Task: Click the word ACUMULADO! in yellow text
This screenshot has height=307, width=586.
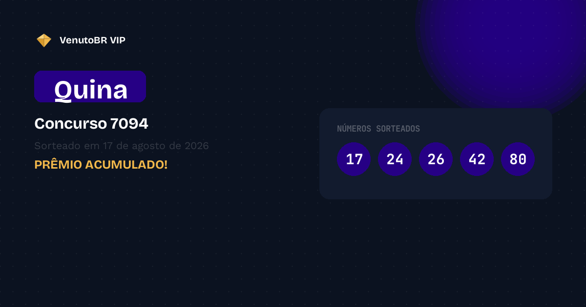Action: [x=126, y=164]
